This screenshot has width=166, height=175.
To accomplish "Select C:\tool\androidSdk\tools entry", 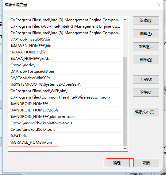I will click(x=65, y=130).
